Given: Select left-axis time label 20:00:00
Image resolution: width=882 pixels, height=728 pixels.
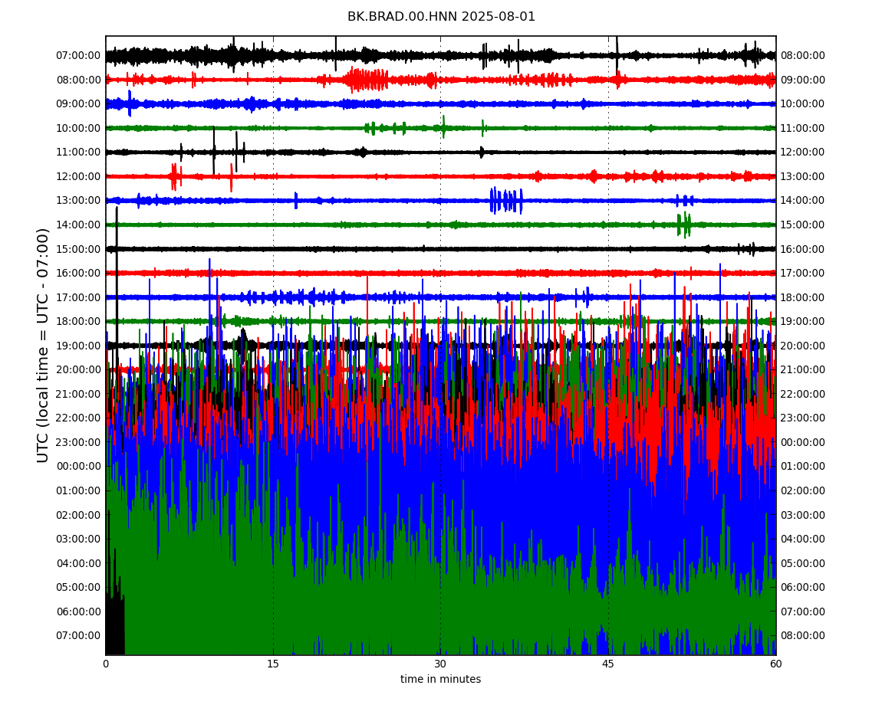Looking at the screenshot, I should pos(78,370).
